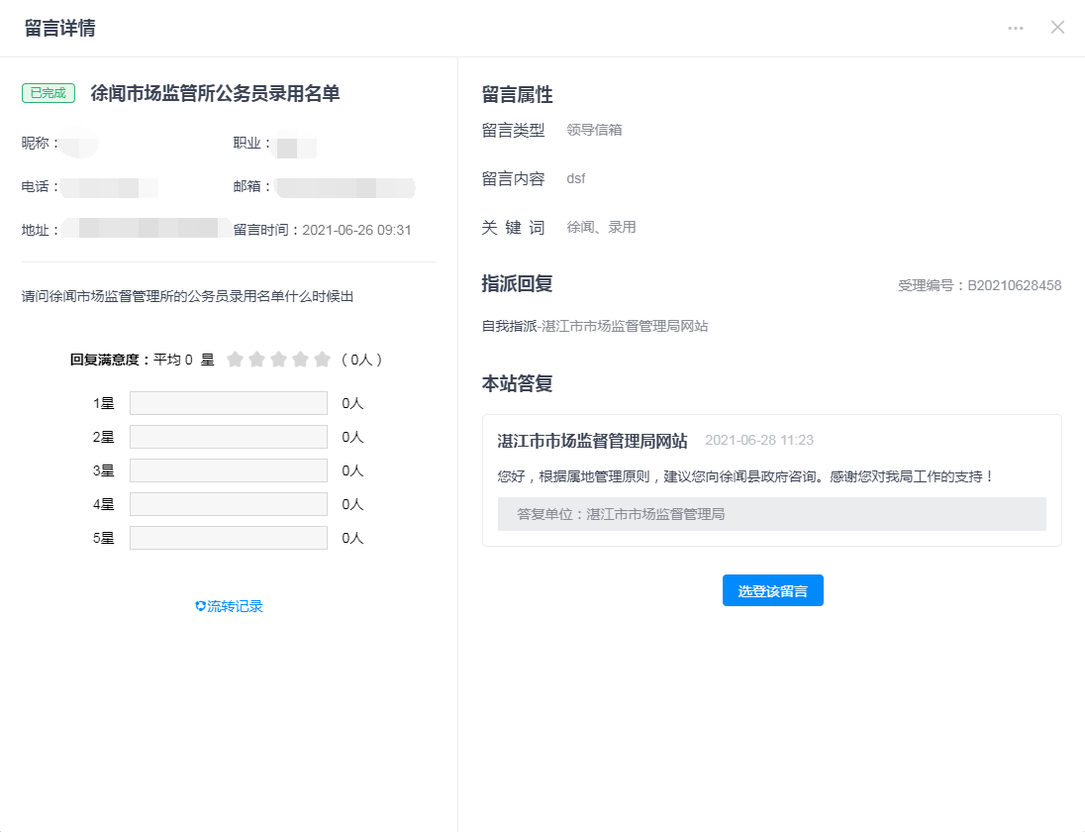Click the message title 徐闻市场监管所公务员录用名单
1085x832 pixels.
[x=215, y=93]
